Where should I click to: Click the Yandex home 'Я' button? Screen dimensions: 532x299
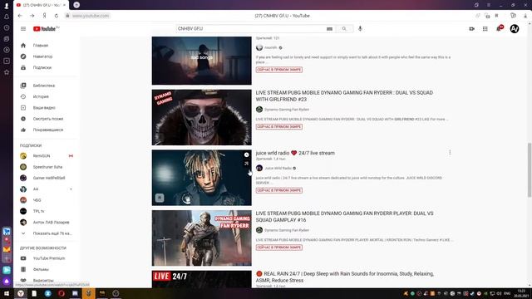click(x=44, y=16)
